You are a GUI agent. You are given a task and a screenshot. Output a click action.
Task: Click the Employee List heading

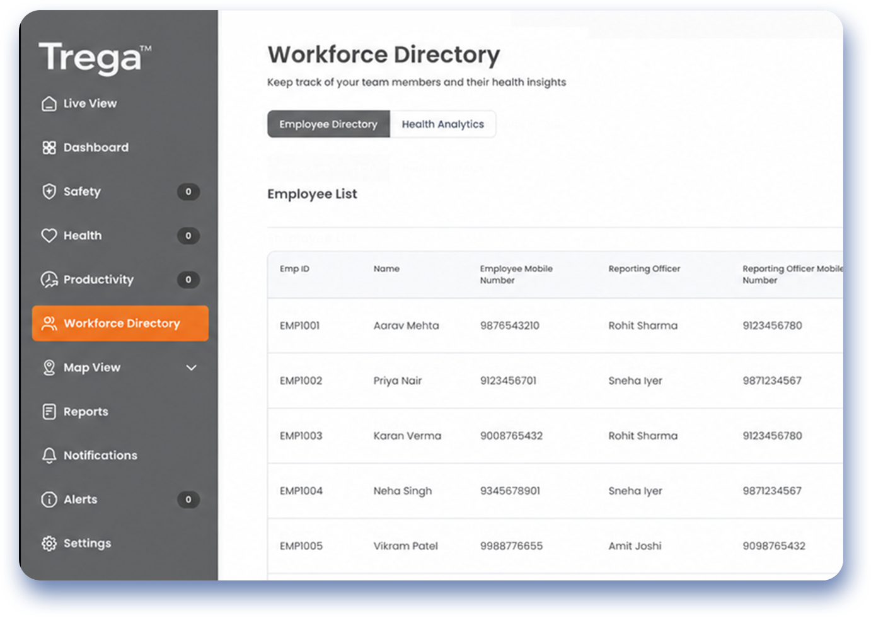coord(312,194)
